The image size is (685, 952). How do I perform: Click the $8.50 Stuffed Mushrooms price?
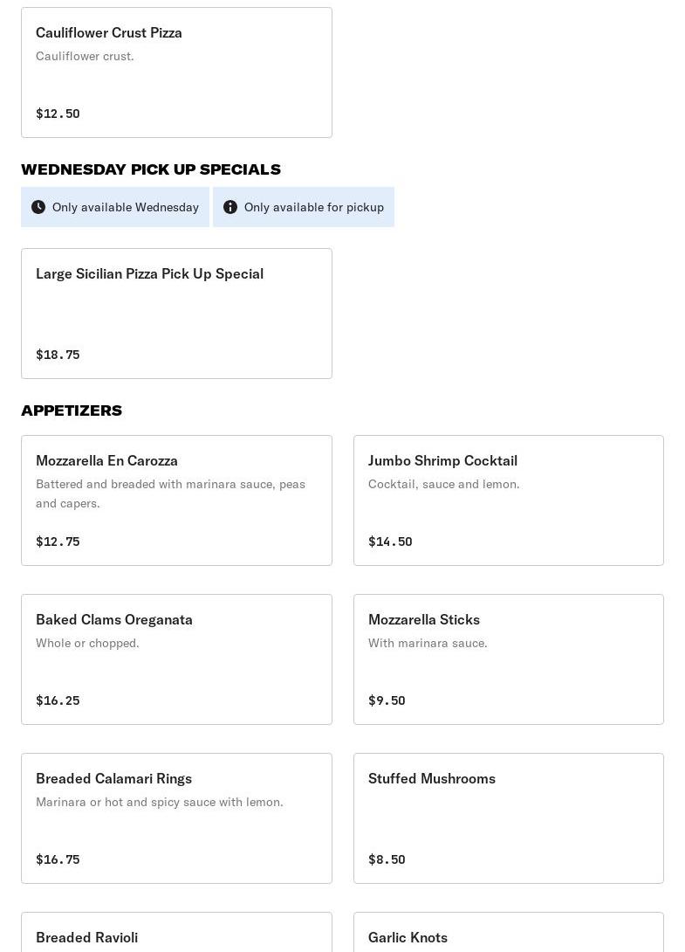tap(387, 859)
